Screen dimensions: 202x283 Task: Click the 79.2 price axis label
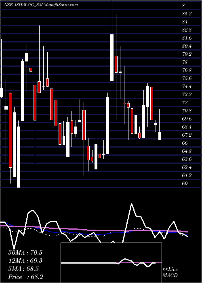point(187,54)
